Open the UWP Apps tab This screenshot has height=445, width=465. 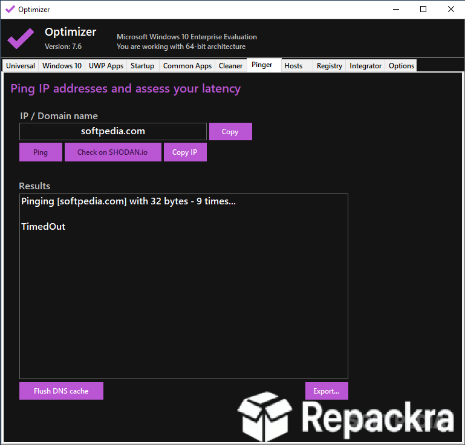tap(106, 66)
